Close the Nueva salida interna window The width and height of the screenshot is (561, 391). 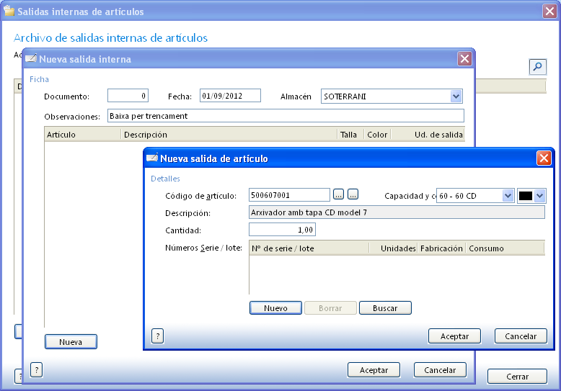point(464,59)
